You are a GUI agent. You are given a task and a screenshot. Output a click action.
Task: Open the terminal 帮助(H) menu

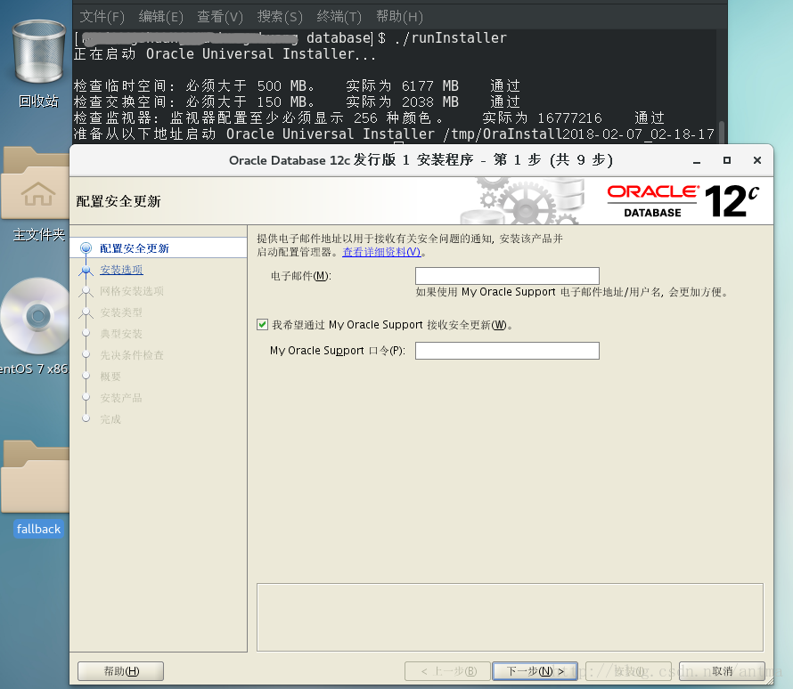pyautogui.click(x=399, y=17)
